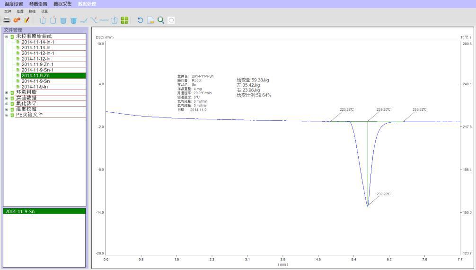Click the 环氧树脂 folder label
Image resolution: width=476 pixels, height=270 pixels.
(26, 92)
